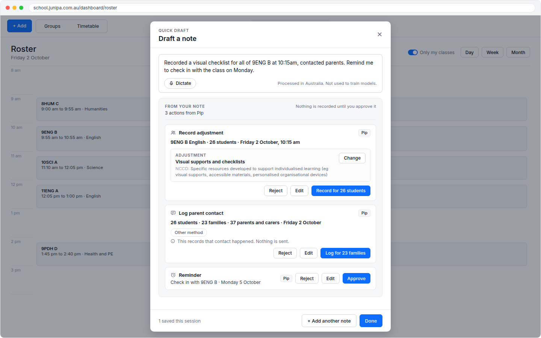
Task: Click the info icon beside 'This records that contact happened'
Action: pos(173,241)
